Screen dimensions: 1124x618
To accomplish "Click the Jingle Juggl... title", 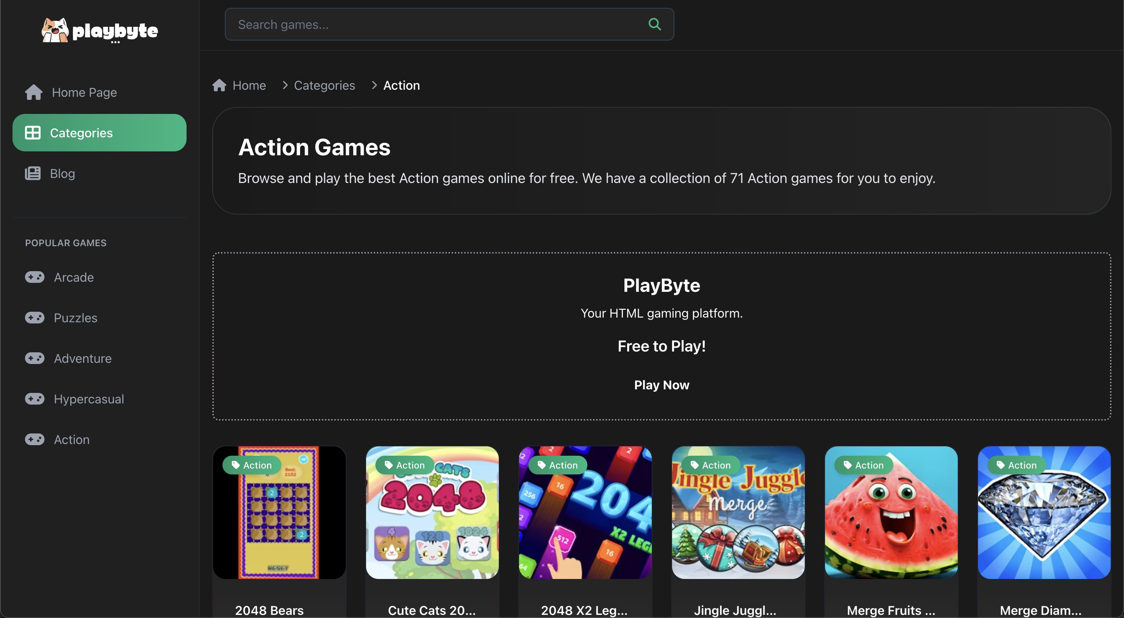I will (735, 610).
